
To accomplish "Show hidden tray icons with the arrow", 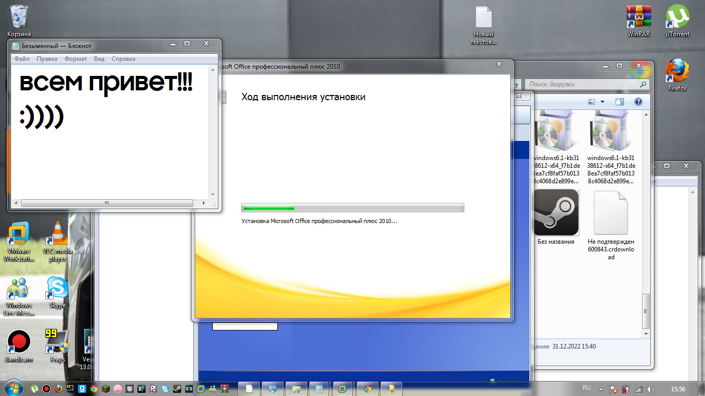I will click(600, 388).
